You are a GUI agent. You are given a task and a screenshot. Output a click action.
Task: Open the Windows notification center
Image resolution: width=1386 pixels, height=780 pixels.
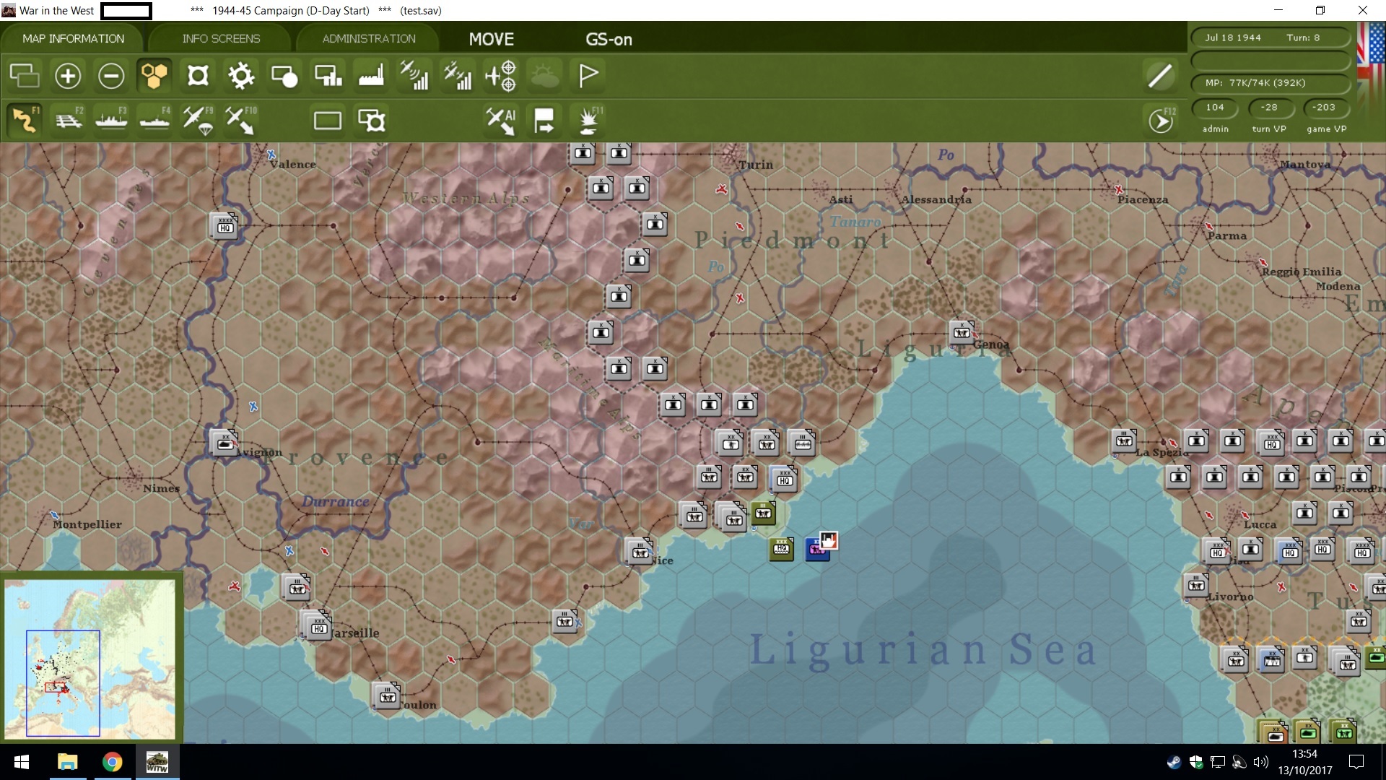[x=1356, y=762]
